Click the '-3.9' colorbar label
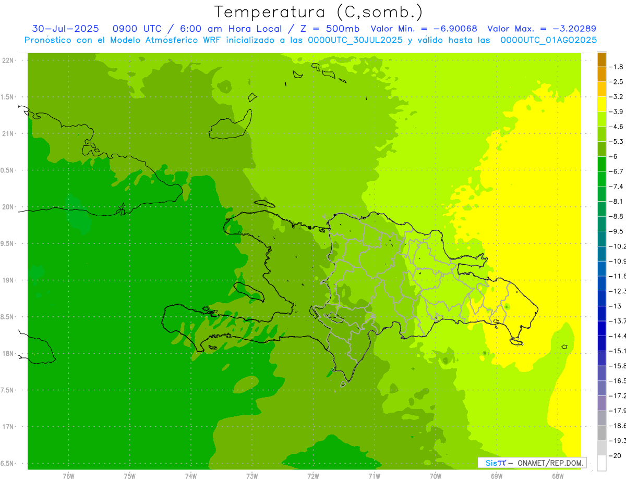Image resolution: width=626 pixels, height=483 pixels. (617, 112)
